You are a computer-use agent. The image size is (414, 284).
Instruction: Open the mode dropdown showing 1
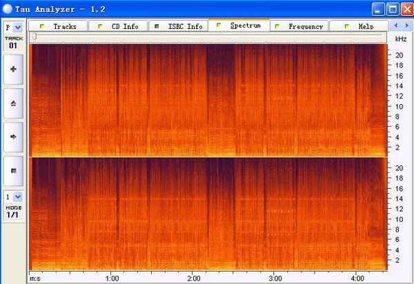18,196
